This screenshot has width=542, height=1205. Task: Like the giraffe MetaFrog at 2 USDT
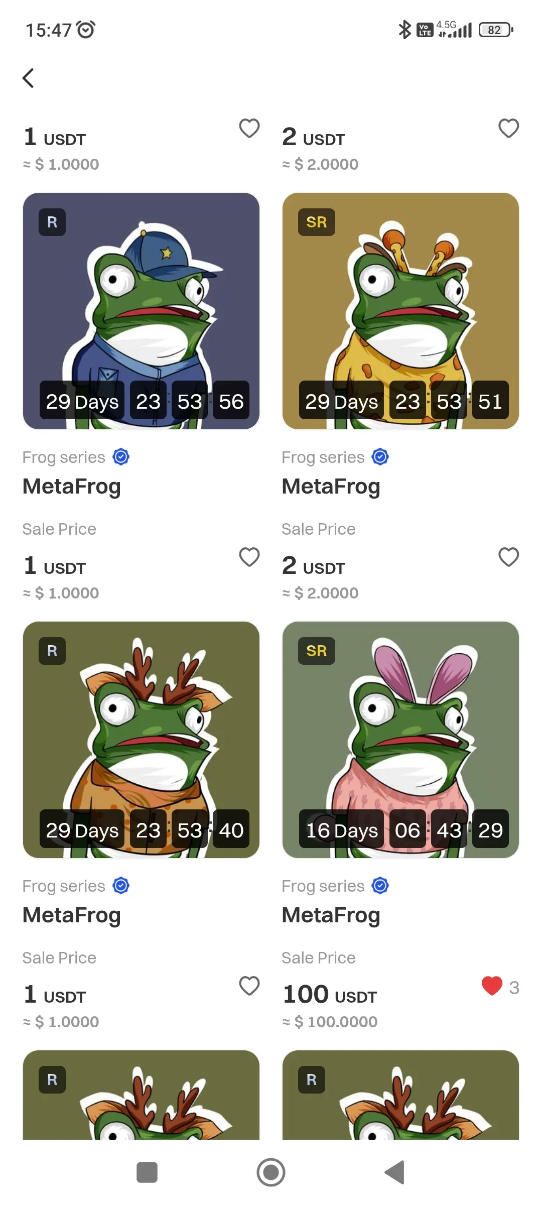pyautogui.click(x=508, y=557)
